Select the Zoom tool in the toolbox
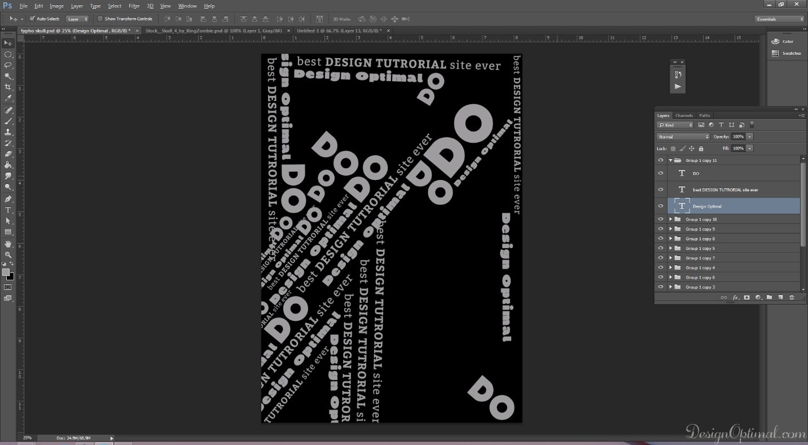This screenshot has width=808, height=445. 8,255
